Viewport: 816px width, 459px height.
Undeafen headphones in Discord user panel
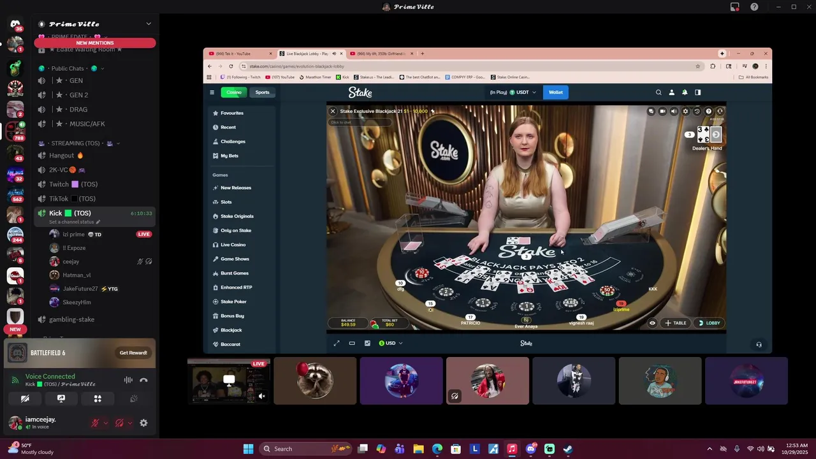tap(119, 423)
